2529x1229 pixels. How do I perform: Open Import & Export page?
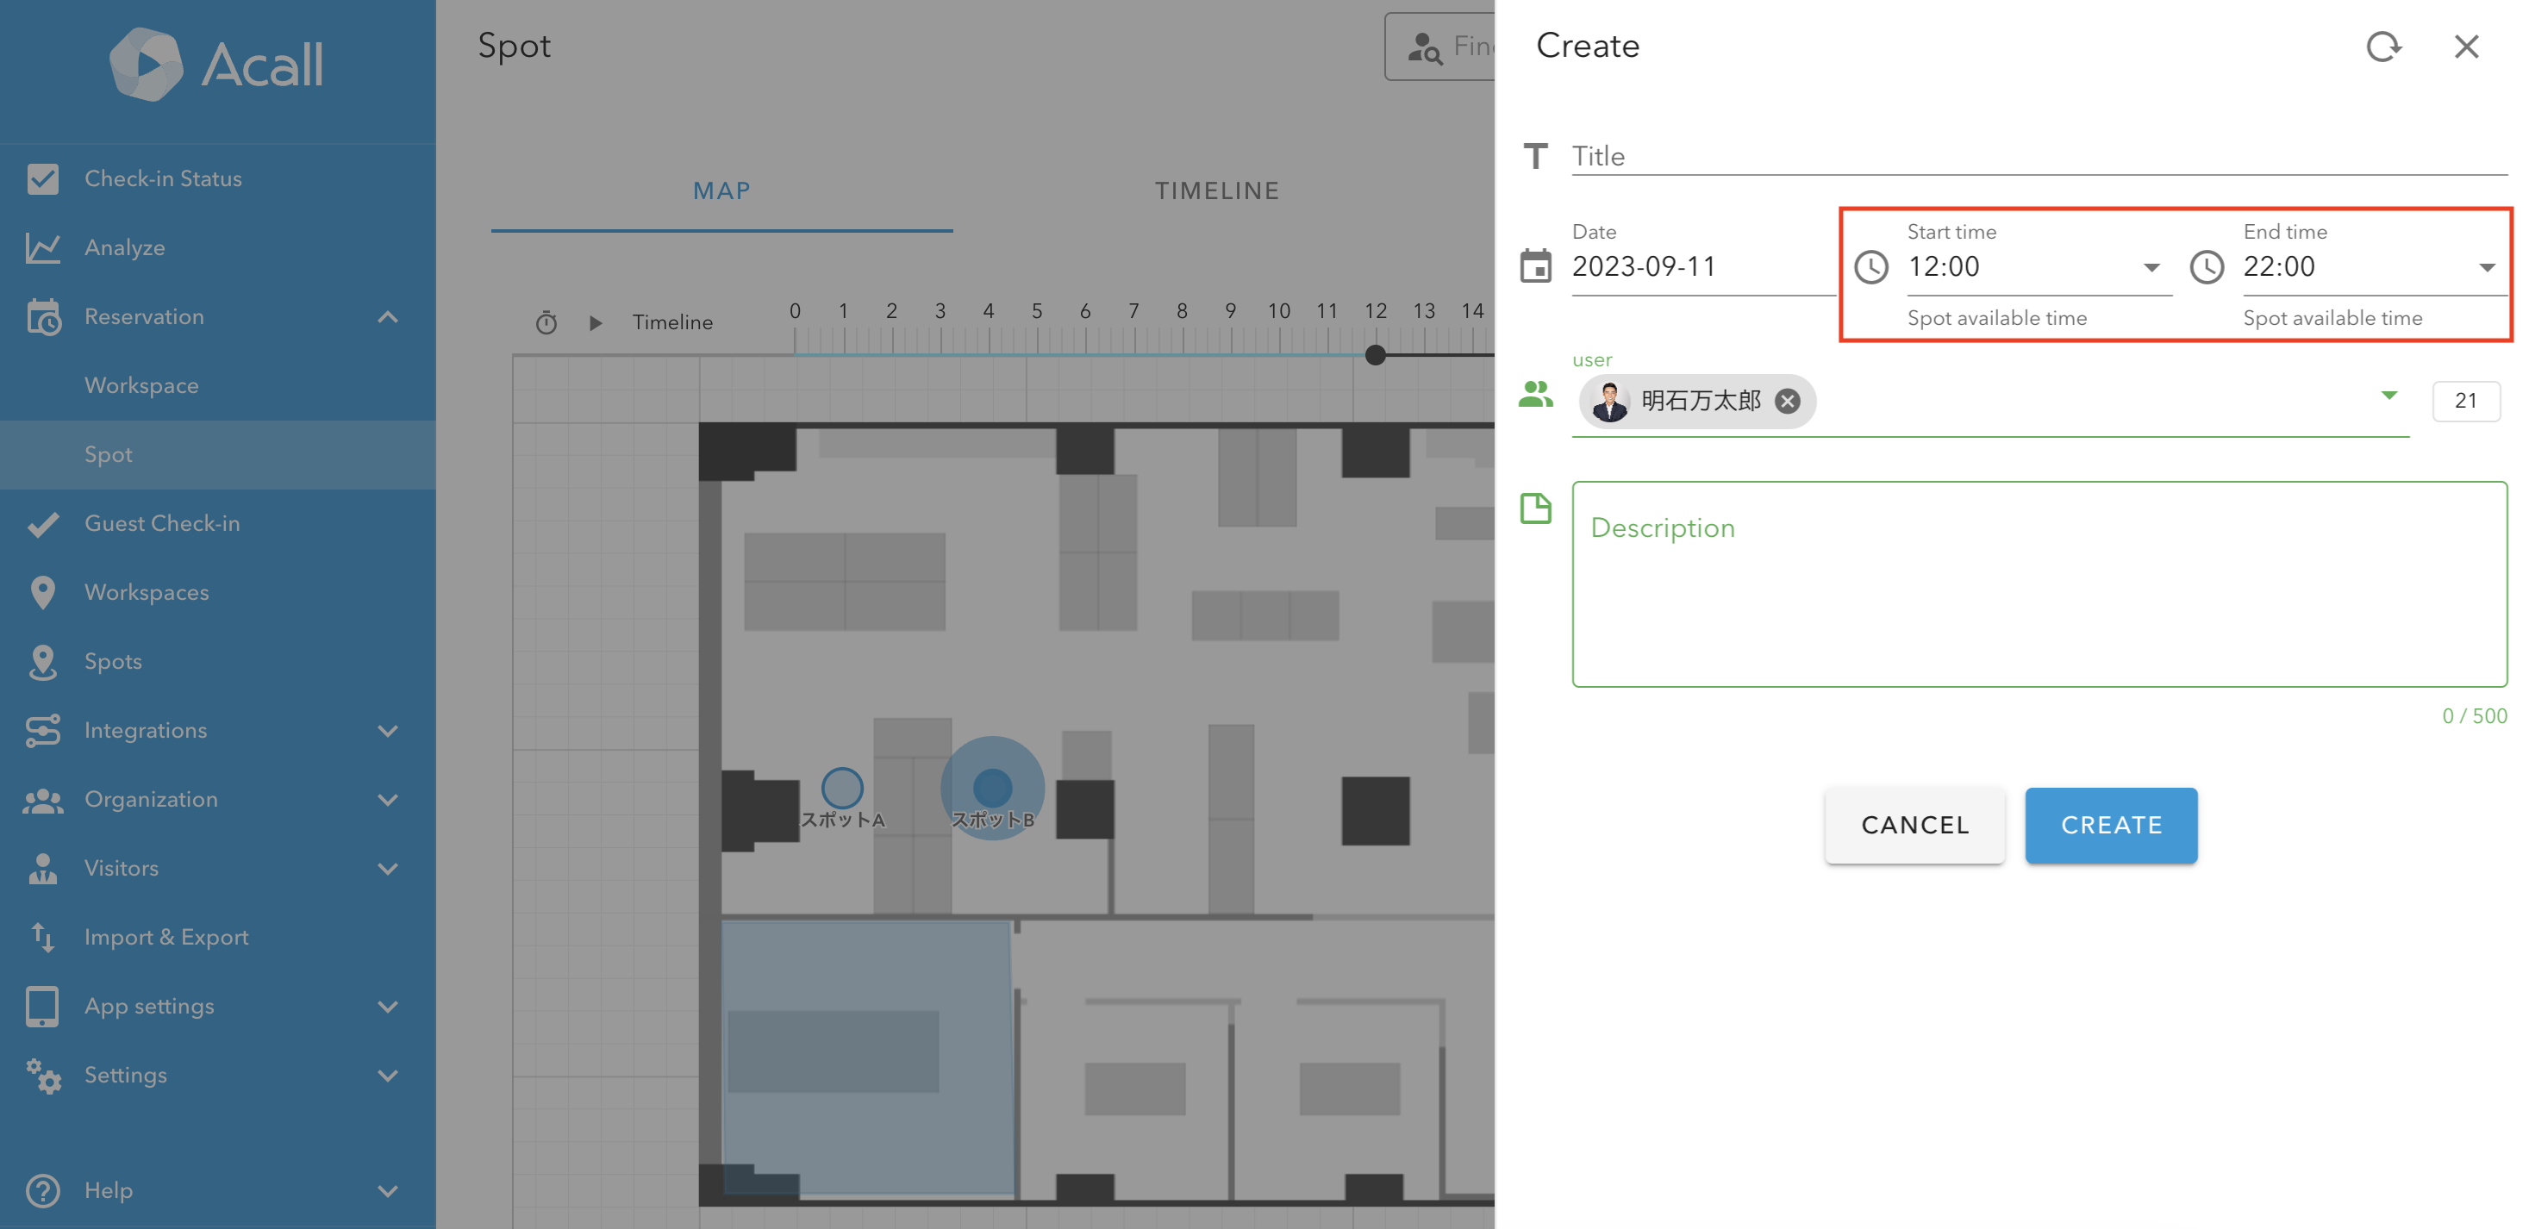[218, 938]
